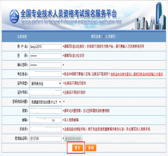
Task: Click the dropdown arrow of the ID type selector
Action: 60,84
